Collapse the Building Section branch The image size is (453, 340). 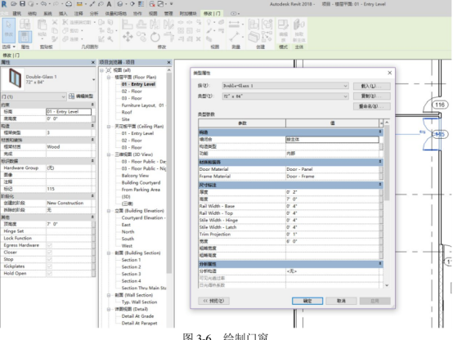109,253
